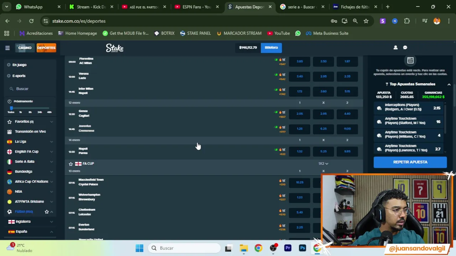Expand Inglaterra under Fútbol
Viewport: 456px width, 256px height.
pyautogui.click(x=52, y=222)
